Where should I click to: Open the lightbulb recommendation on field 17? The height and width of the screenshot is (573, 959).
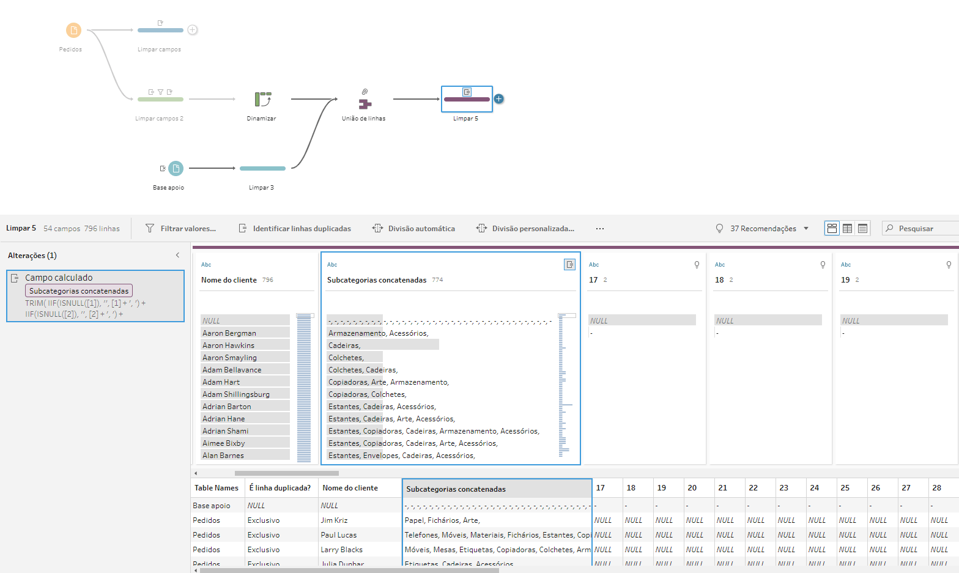coord(697,265)
